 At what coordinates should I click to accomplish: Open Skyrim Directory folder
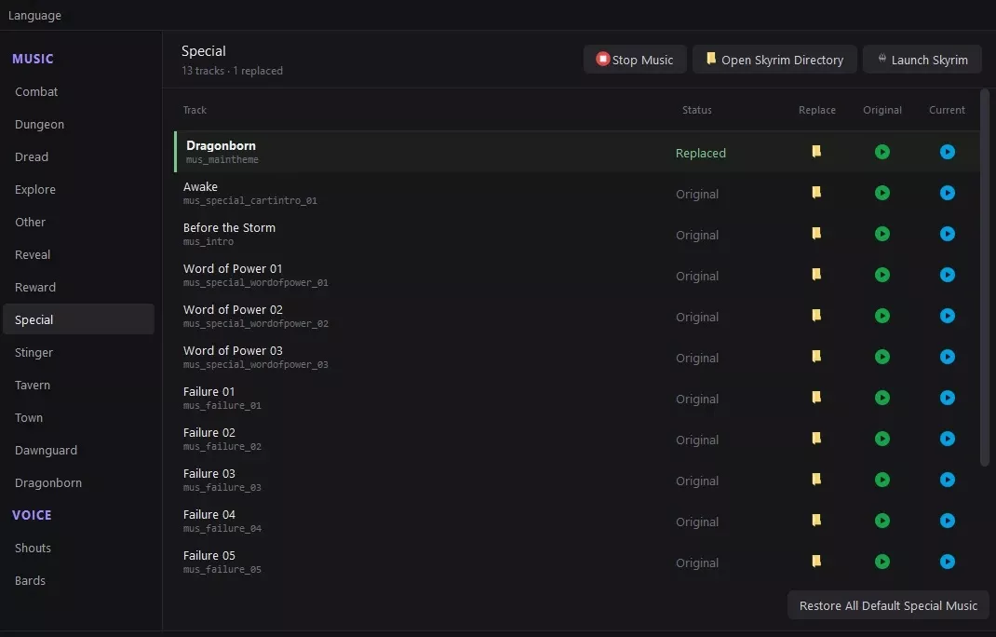[774, 59]
